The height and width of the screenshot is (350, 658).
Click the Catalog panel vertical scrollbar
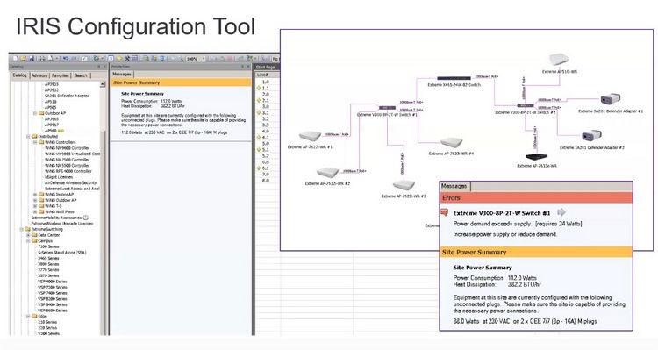point(103,209)
